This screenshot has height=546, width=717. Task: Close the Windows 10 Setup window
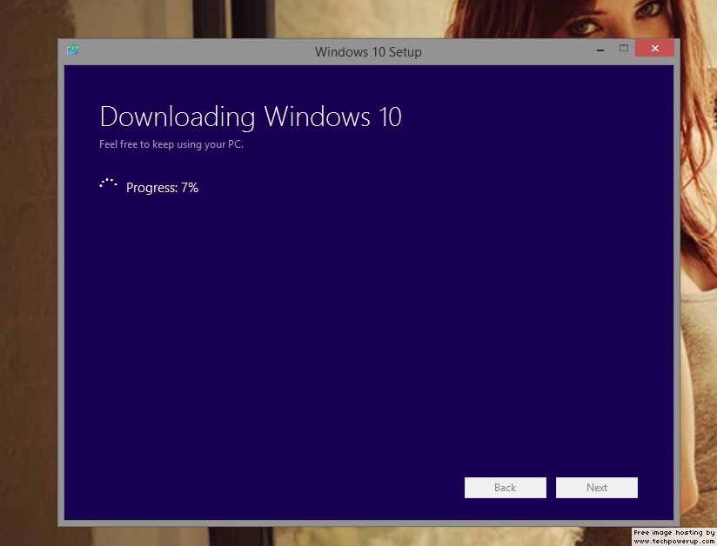coord(655,49)
